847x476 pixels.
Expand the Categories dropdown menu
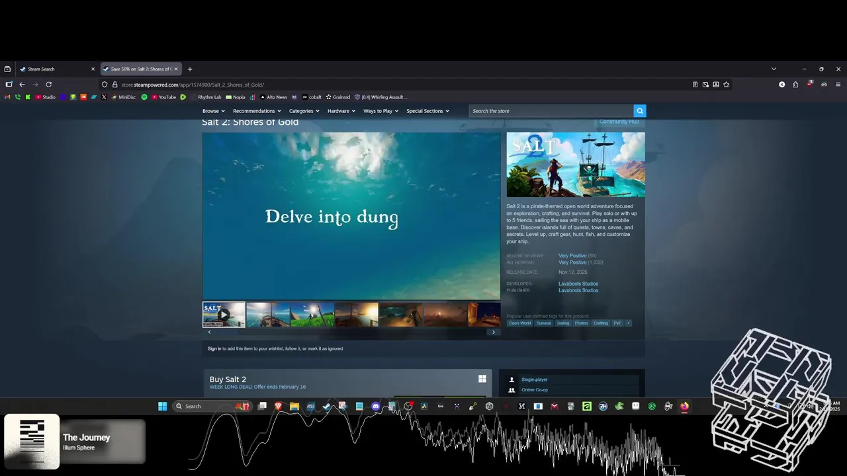pos(304,111)
